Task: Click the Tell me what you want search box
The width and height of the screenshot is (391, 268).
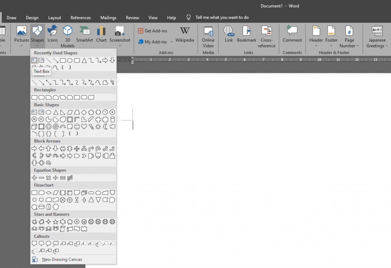Action: 221,17
